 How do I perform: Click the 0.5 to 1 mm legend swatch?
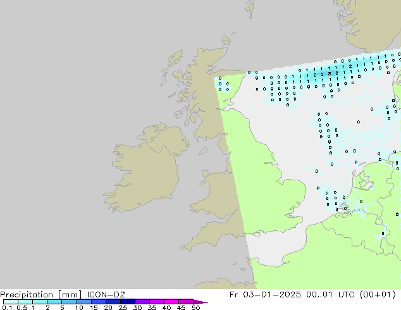click(x=25, y=302)
